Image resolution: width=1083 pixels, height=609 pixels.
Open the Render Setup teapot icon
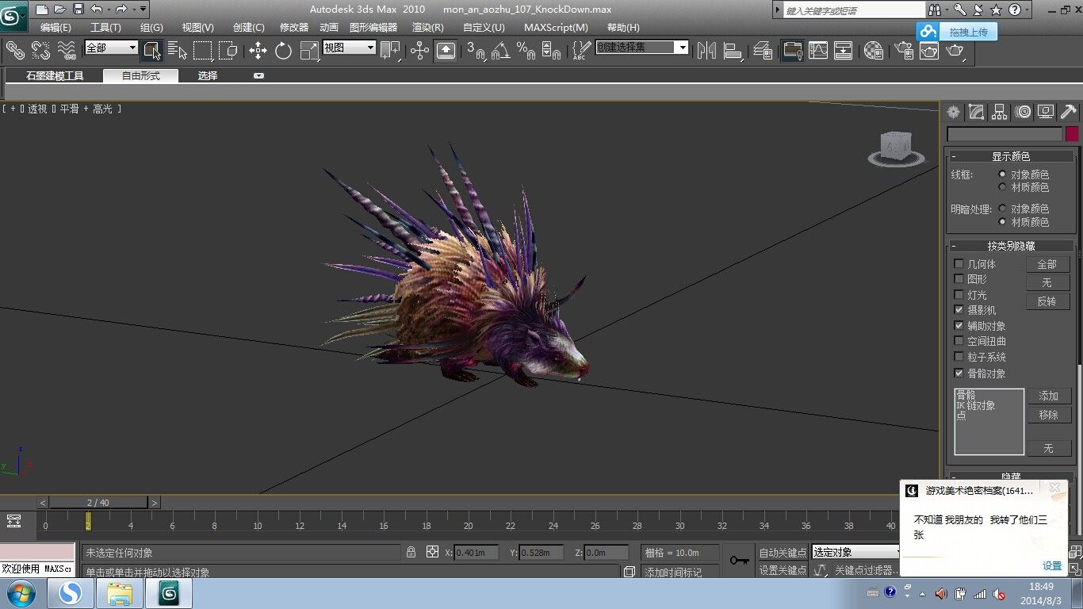tap(904, 51)
